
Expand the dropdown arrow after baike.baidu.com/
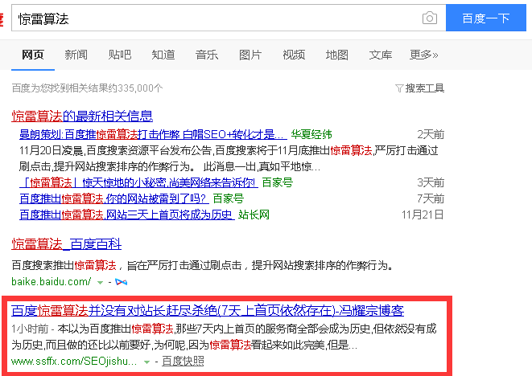pos(100,282)
